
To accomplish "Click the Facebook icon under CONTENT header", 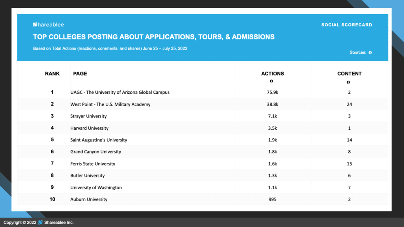I will pos(348,82).
